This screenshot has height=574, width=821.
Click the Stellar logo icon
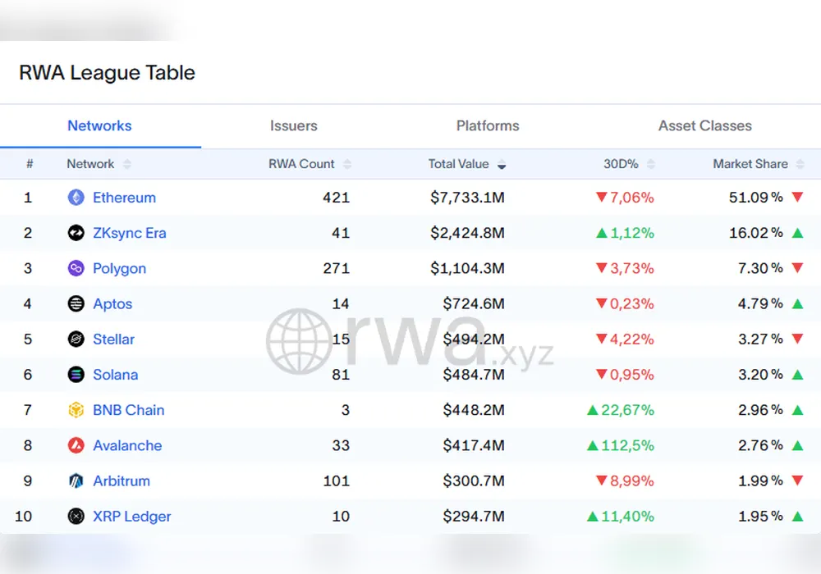click(76, 339)
